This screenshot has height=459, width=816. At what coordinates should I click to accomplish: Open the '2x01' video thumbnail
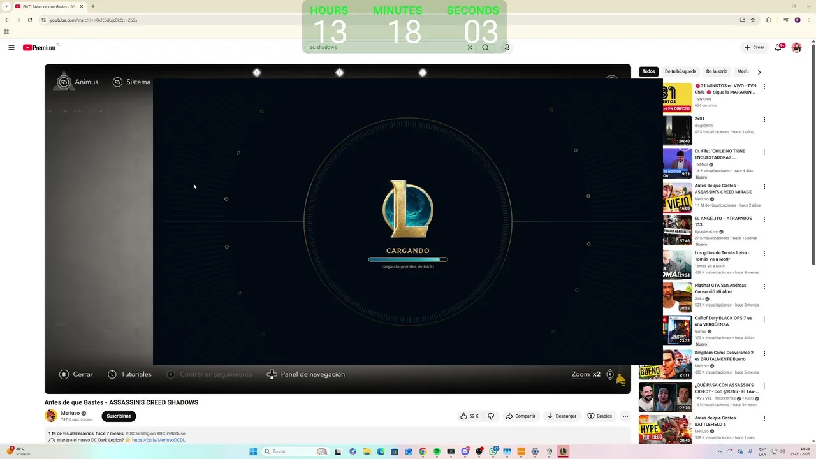677,130
